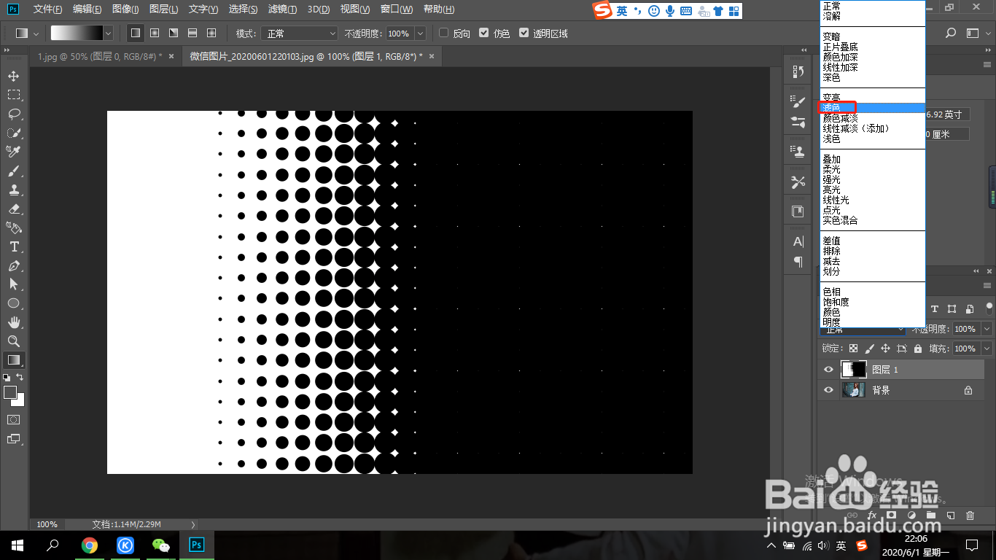Select the Hand tool
This screenshot has width=996, height=560.
pos(13,322)
